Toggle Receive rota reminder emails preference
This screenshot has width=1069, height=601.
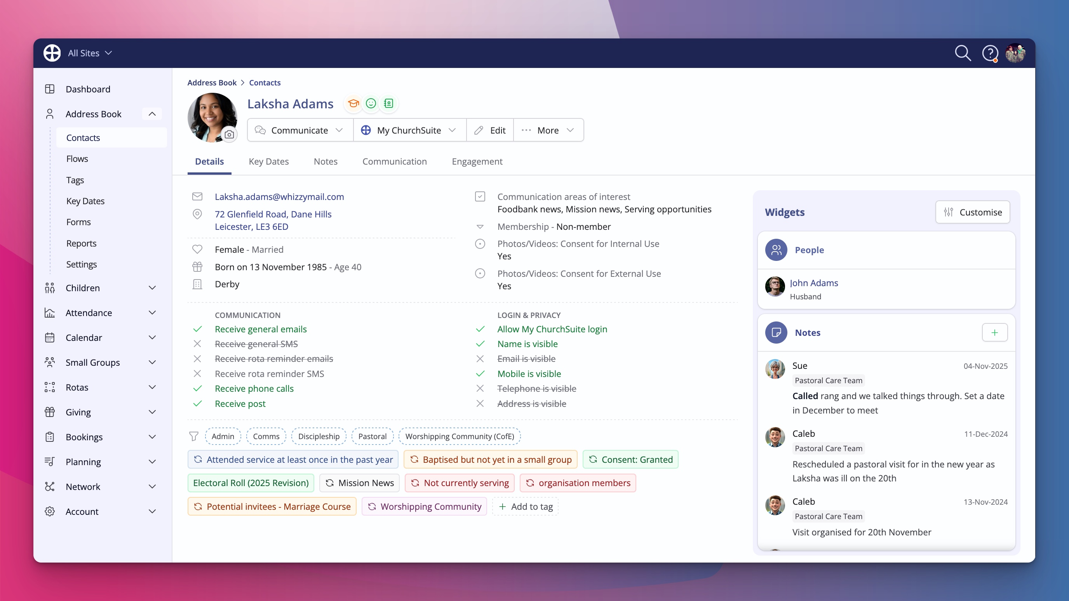[x=274, y=359]
